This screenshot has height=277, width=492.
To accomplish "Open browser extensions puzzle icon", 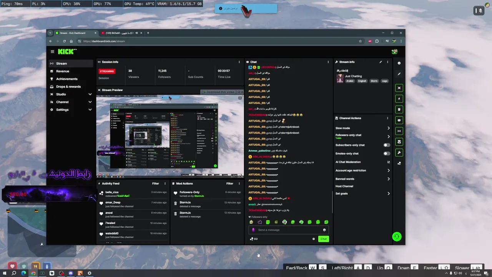I will click(x=377, y=41).
